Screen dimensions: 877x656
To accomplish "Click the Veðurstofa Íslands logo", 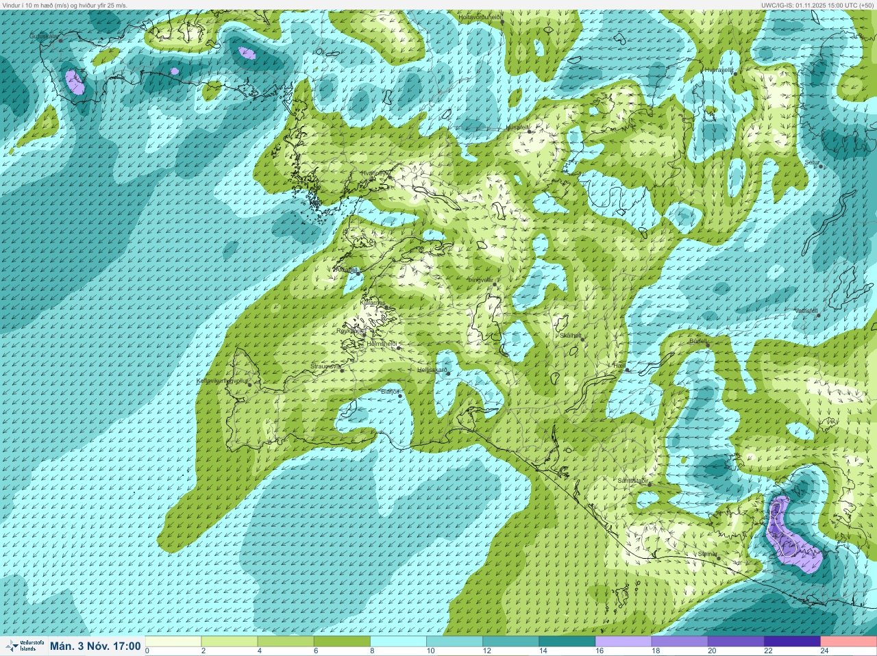I will click(25, 646).
